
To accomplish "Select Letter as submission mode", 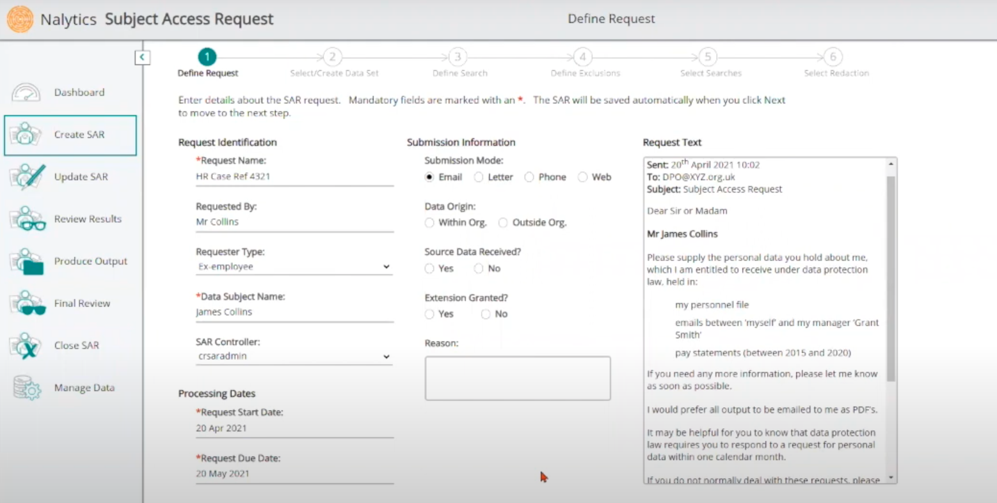I will [479, 177].
